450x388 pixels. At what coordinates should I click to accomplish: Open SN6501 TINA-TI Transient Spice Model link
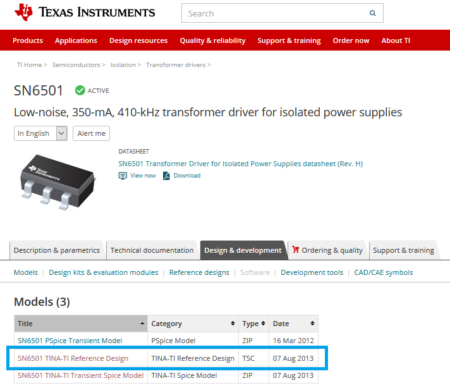click(x=80, y=375)
